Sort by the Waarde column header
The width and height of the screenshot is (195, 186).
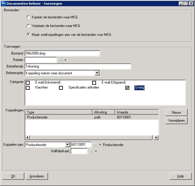[137, 112]
